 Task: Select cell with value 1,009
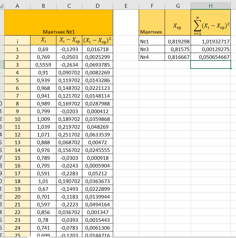(43, 119)
